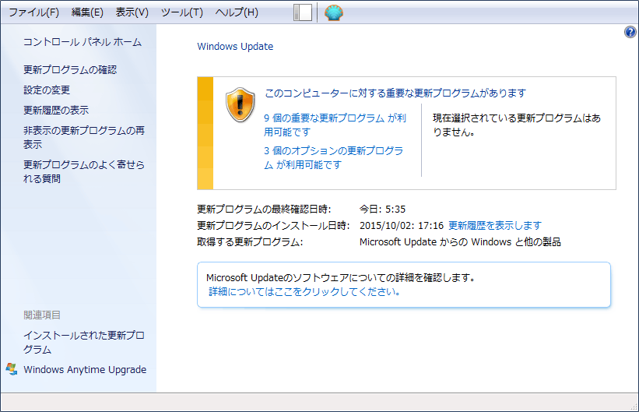The image size is (639, 412).
Task: Open the ファイル(F) menu
Action: pyautogui.click(x=34, y=12)
